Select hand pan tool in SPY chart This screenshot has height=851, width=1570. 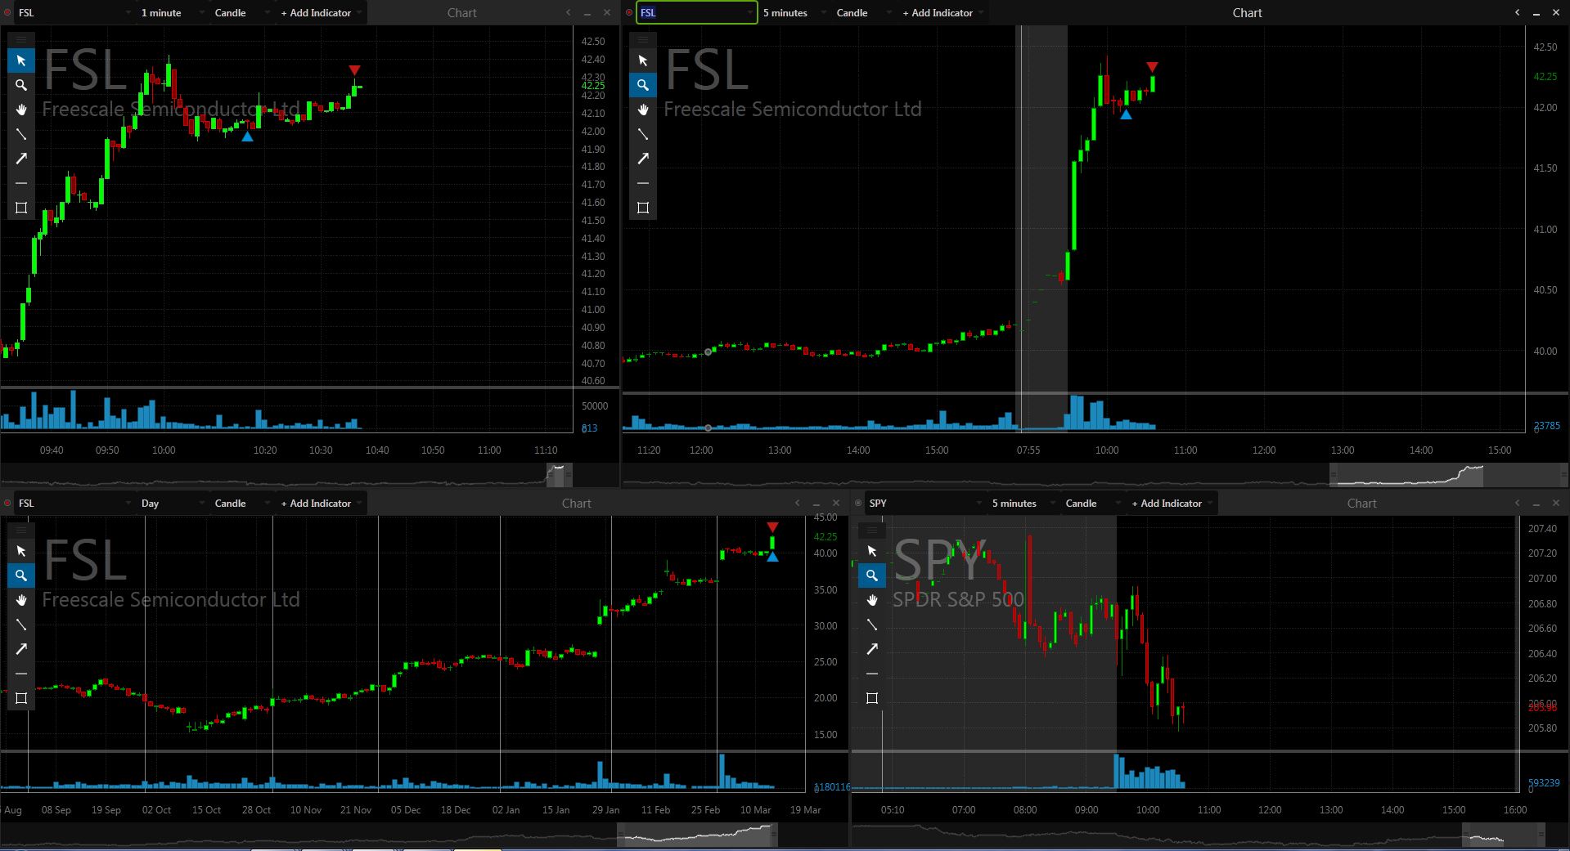[872, 600]
